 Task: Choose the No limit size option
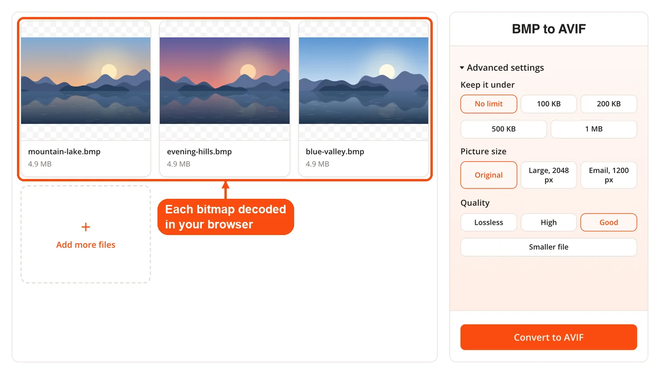(489, 104)
